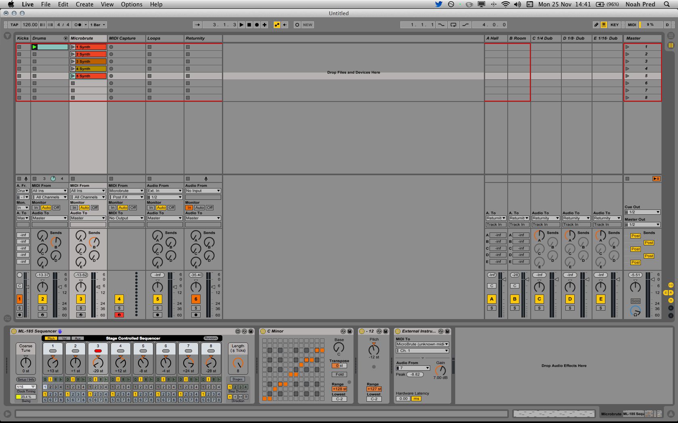The height and width of the screenshot is (423, 678).
Task: Click the Fold button in C Minor
Action: [x=339, y=374]
